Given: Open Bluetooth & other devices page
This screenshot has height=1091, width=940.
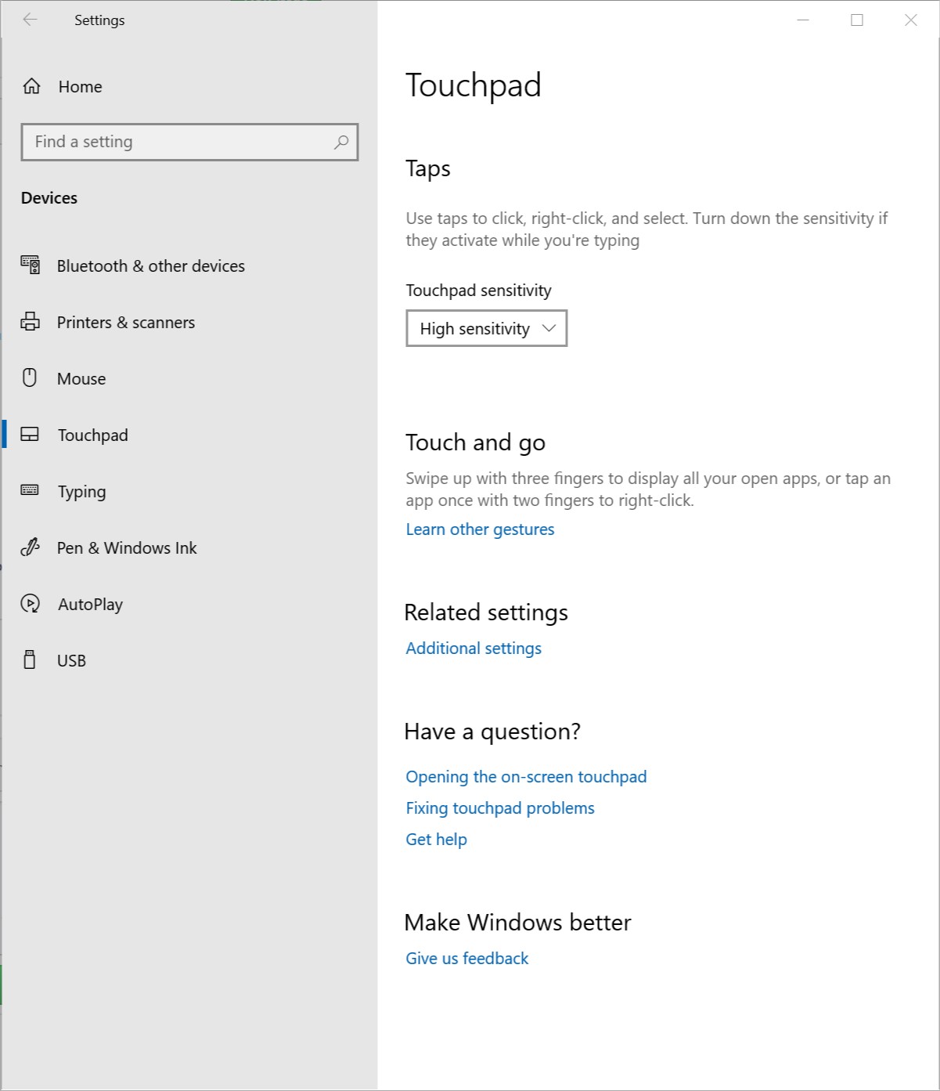Looking at the screenshot, I should pyautogui.click(x=150, y=266).
